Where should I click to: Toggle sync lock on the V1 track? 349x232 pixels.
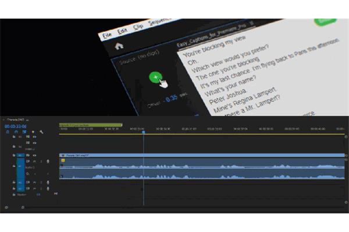[27, 155]
